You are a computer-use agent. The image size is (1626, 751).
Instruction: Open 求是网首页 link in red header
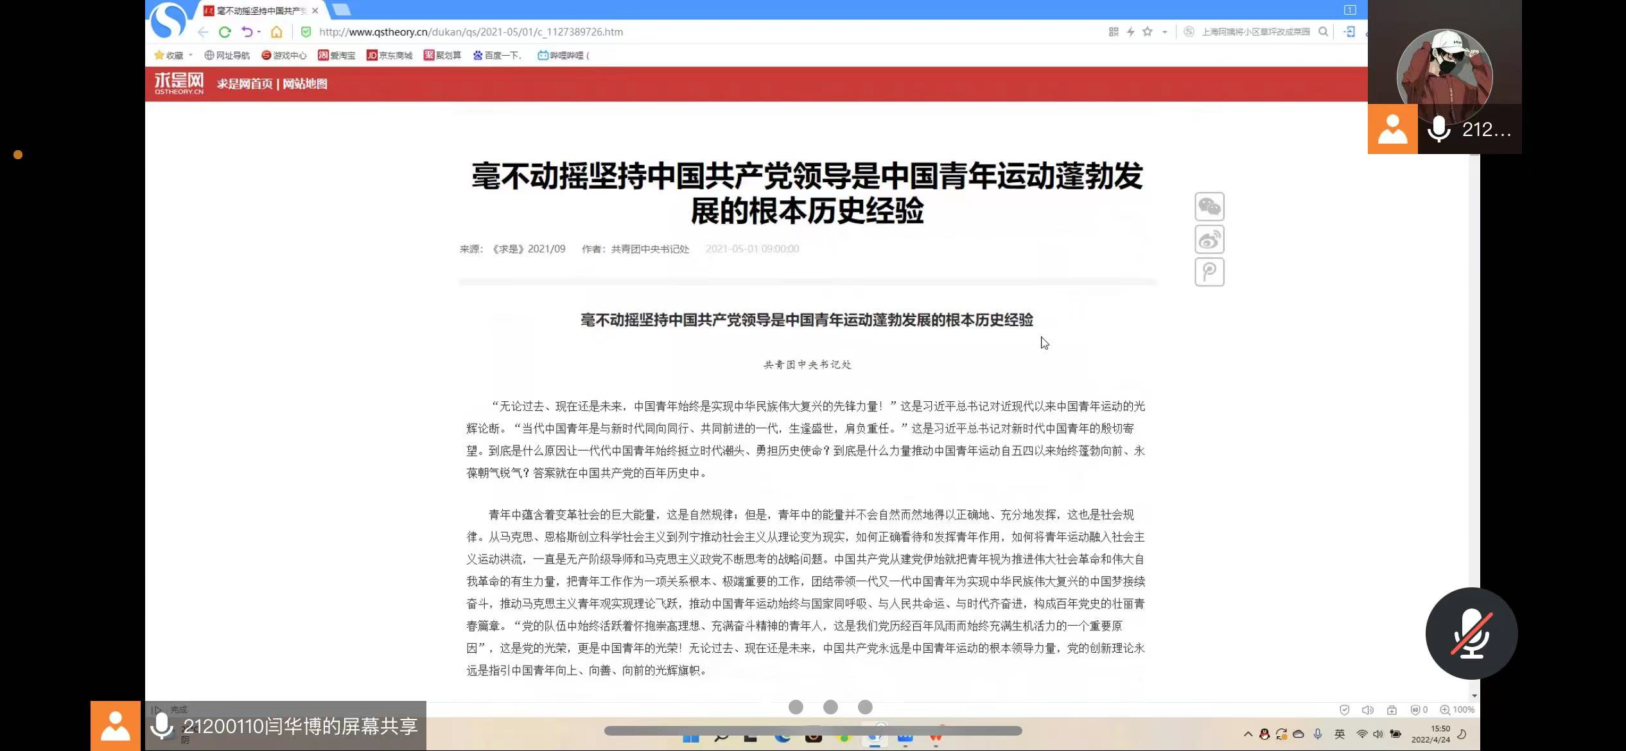[x=245, y=84]
